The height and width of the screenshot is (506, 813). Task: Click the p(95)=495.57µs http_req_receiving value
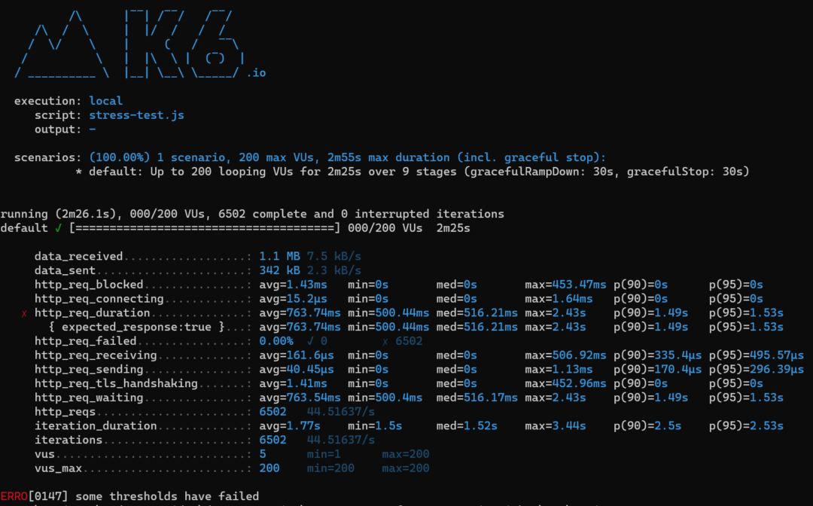[x=745, y=355]
